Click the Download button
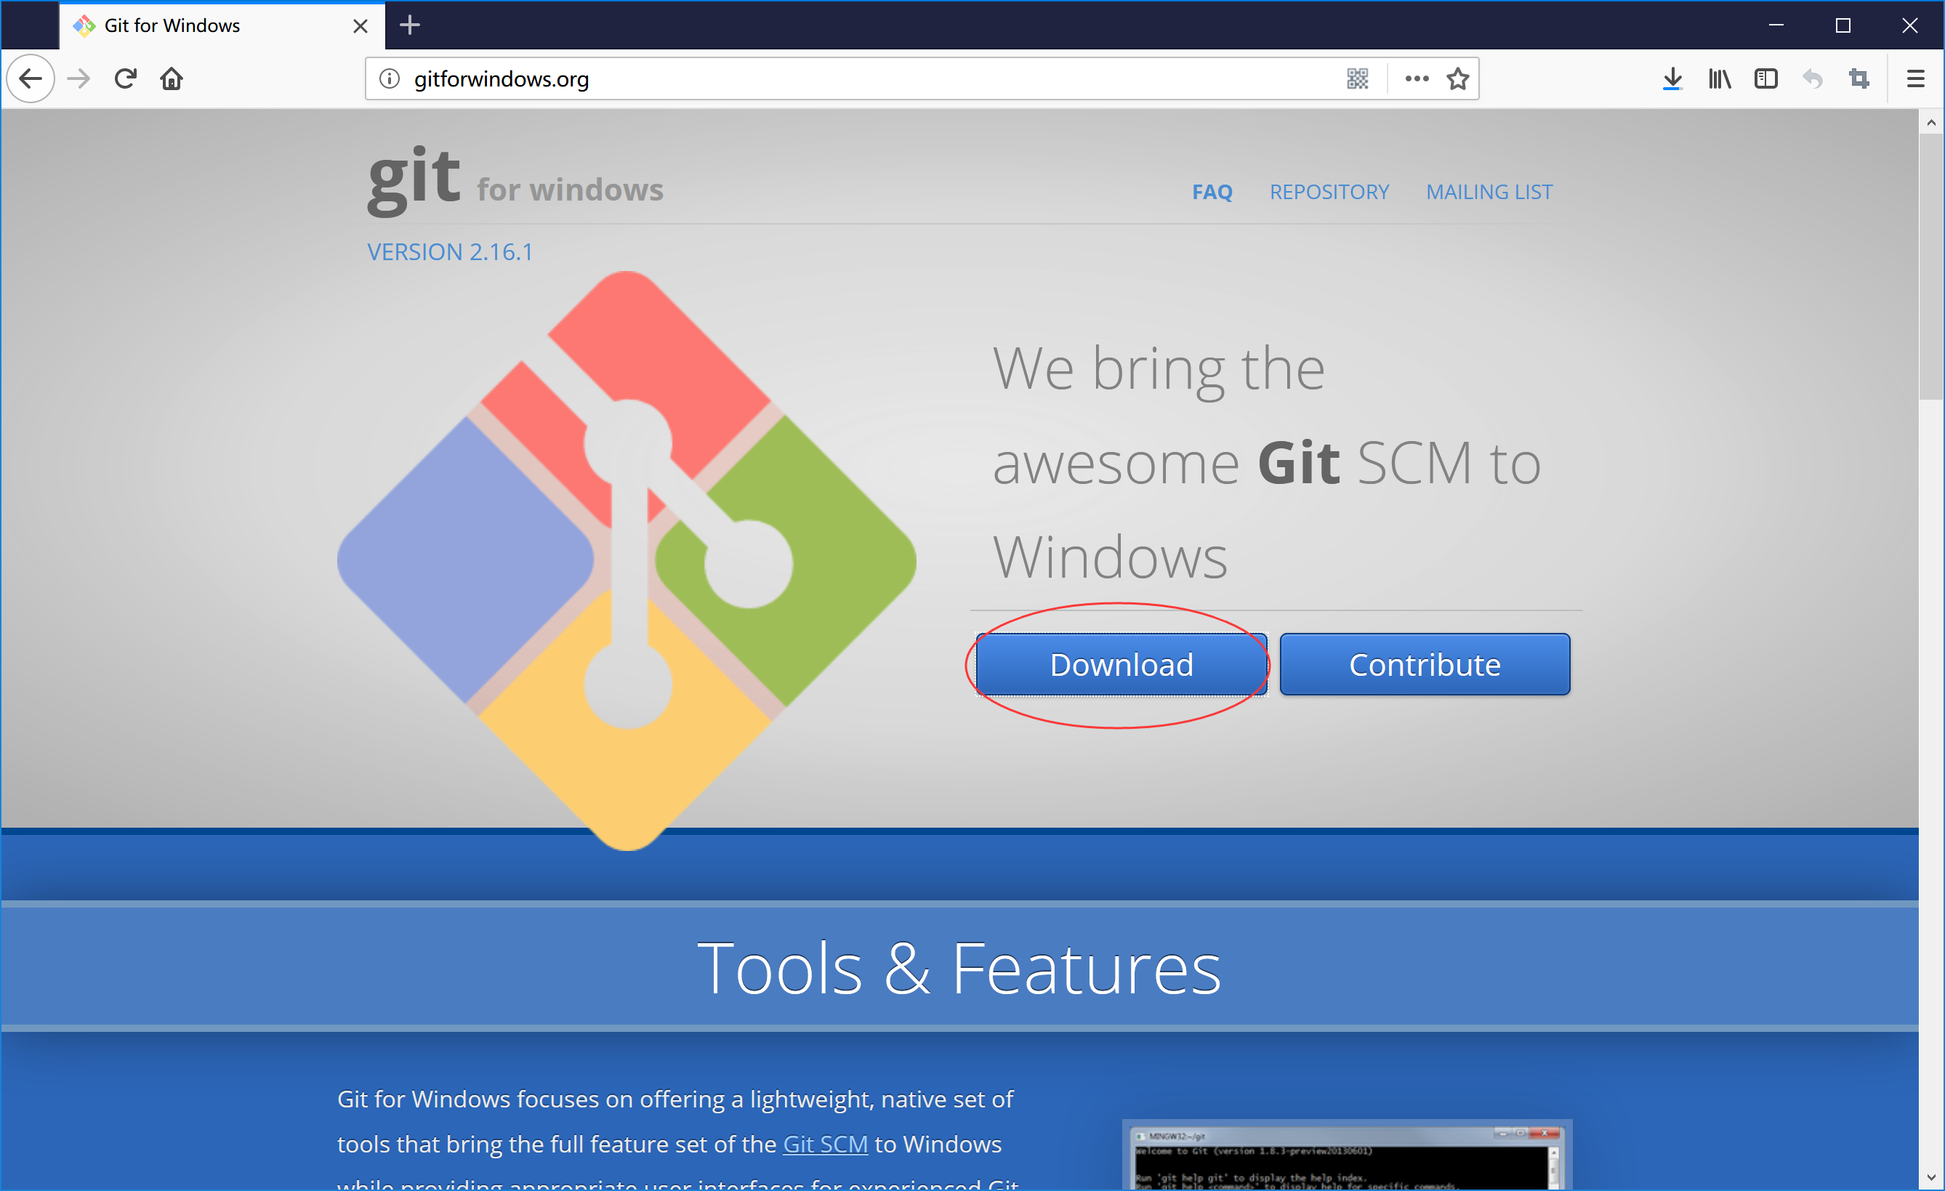 point(1121,665)
